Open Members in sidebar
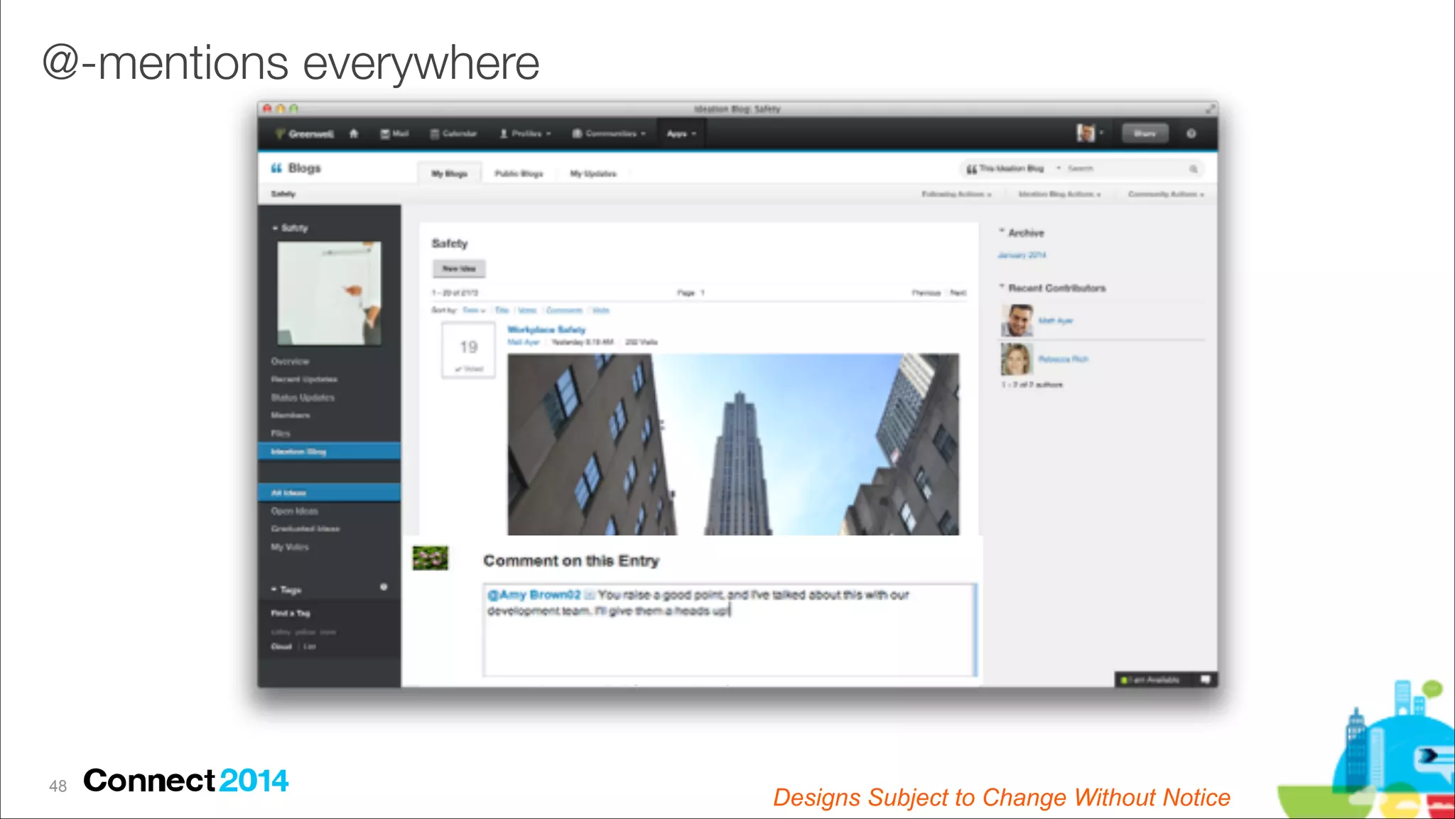 (290, 416)
